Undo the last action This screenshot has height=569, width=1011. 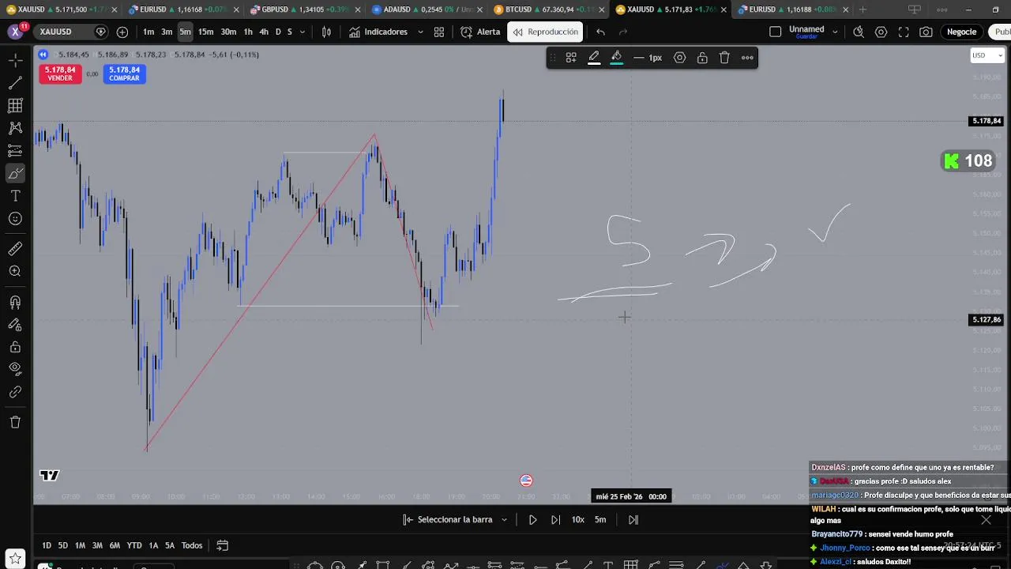[600, 32]
